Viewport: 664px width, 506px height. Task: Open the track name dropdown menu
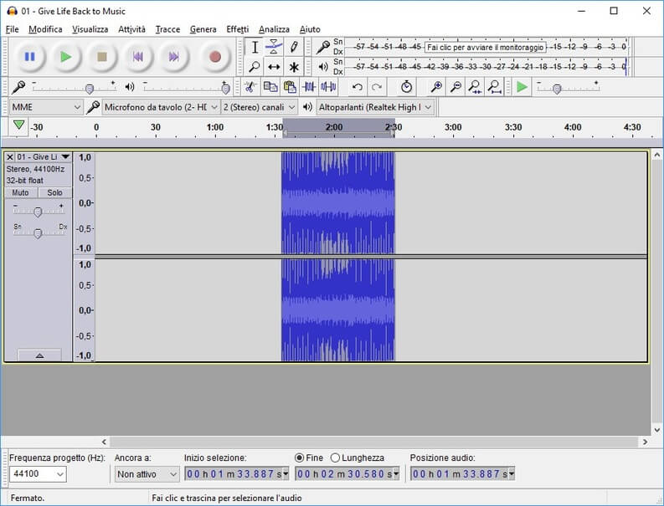[x=65, y=157]
